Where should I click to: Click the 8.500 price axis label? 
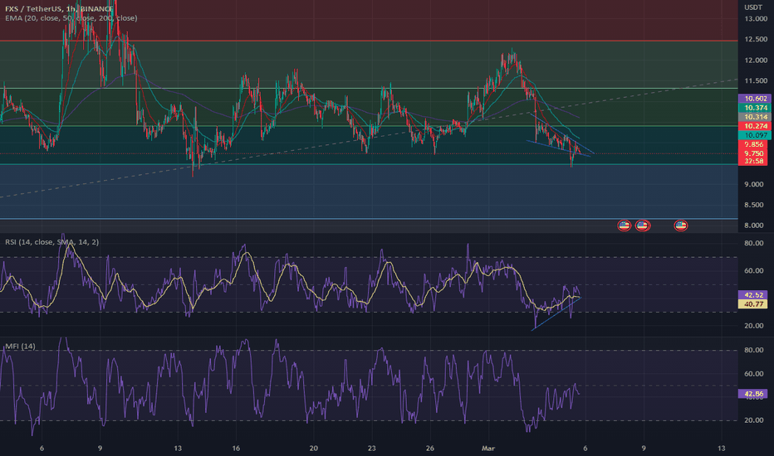pos(754,205)
